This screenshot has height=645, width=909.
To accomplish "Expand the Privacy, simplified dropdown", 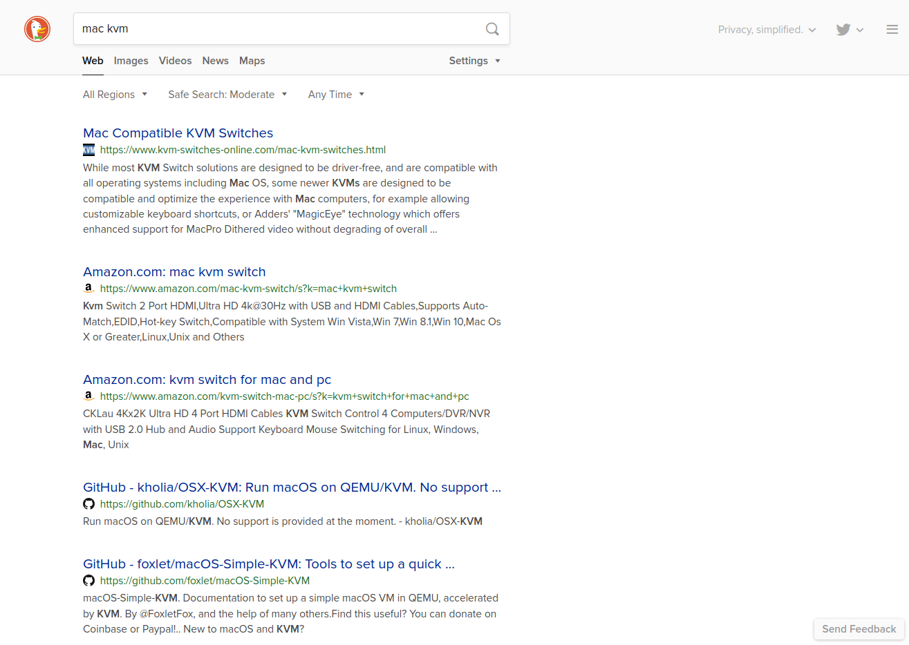I will [767, 30].
